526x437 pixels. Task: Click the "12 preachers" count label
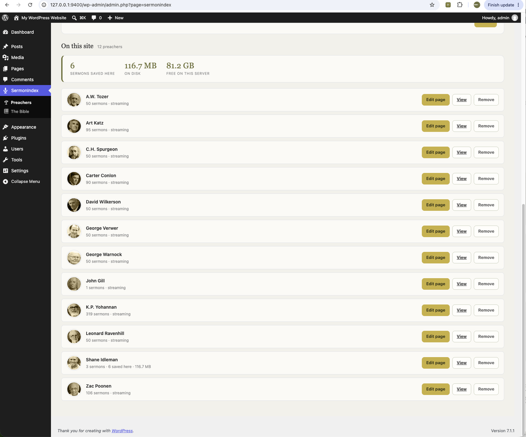click(x=110, y=47)
